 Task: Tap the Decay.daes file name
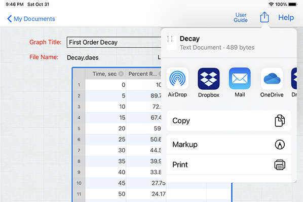(83, 57)
